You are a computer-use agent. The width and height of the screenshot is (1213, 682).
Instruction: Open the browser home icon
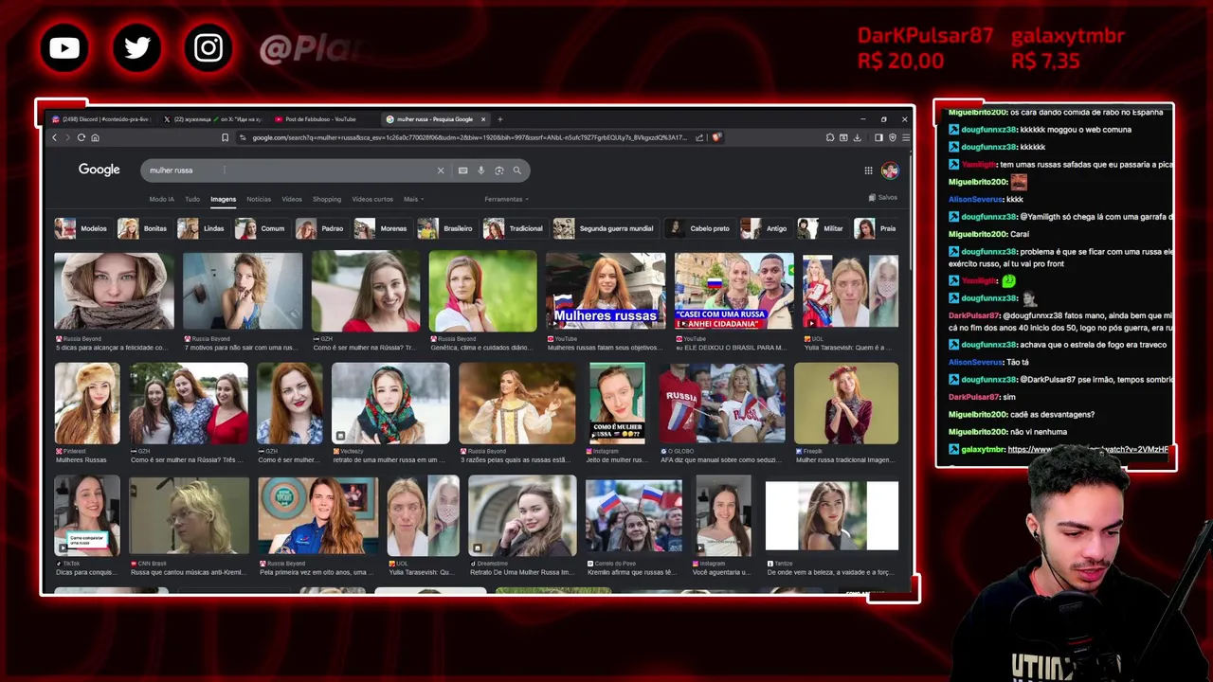(x=95, y=137)
